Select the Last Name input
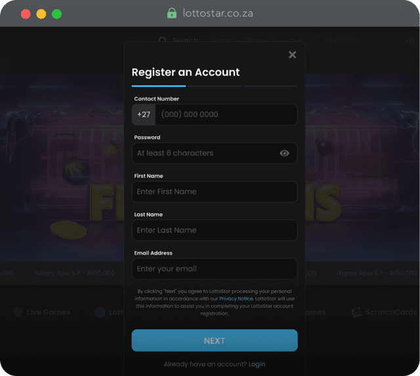The width and height of the screenshot is (420, 376). [214, 230]
